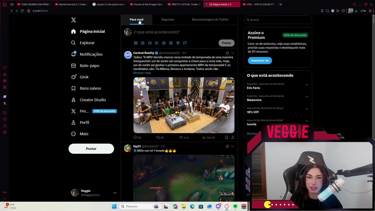Switch to season 2 one piece browser tab

[109, 4]
